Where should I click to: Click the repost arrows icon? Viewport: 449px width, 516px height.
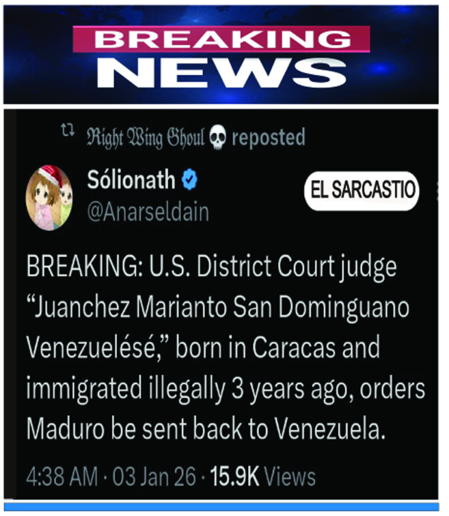tap(68, 131)
